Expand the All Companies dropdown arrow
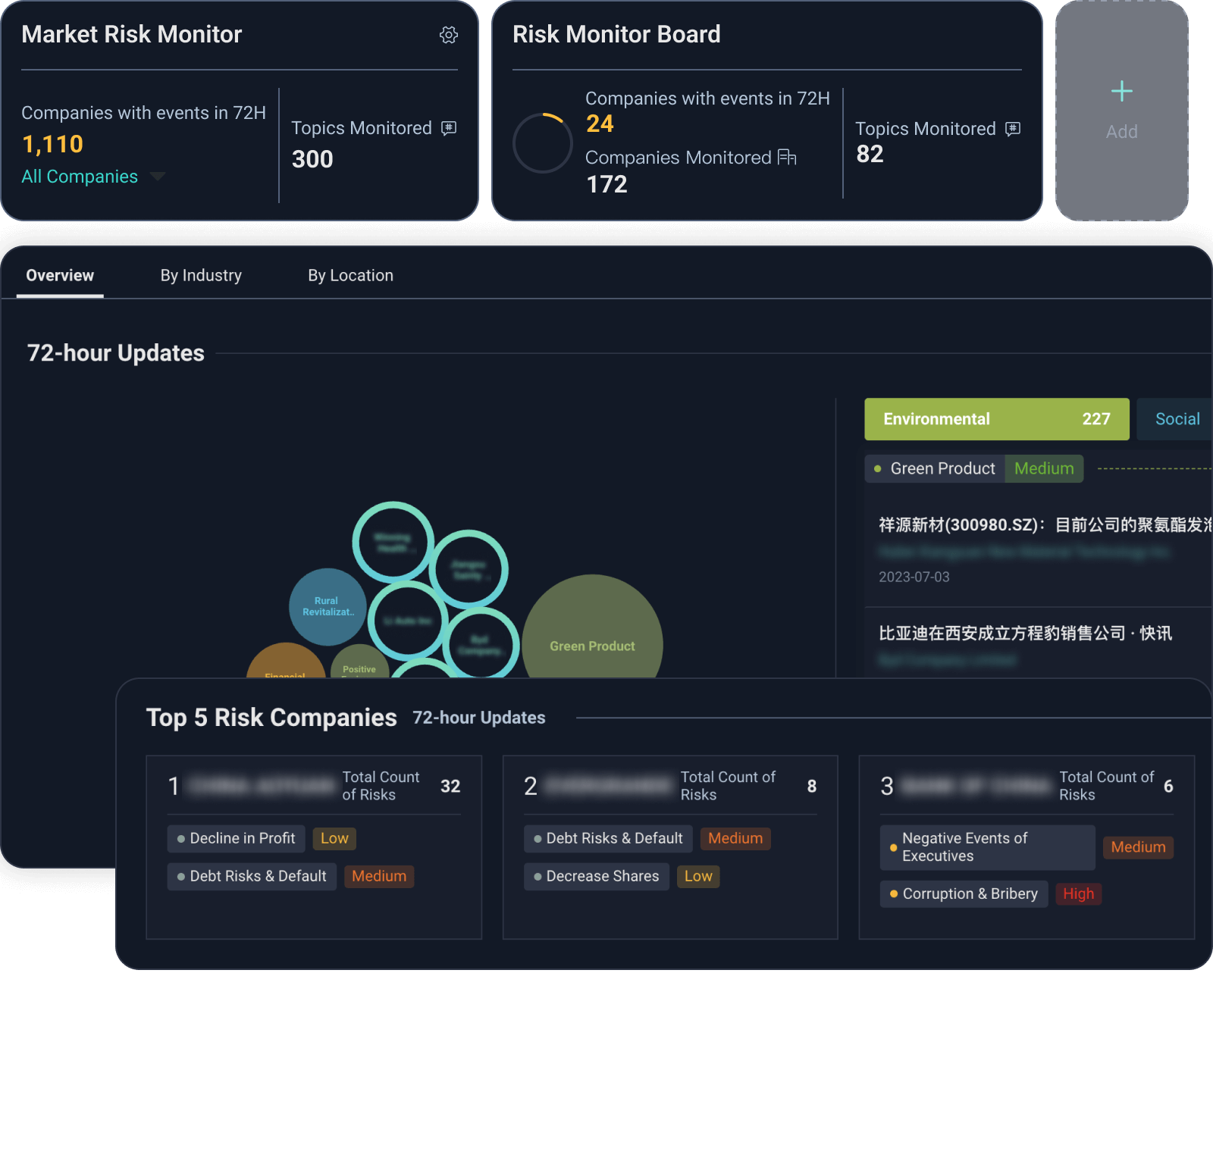The height and width of the screenshot is (1161, 1213). [x=158, y=177]
